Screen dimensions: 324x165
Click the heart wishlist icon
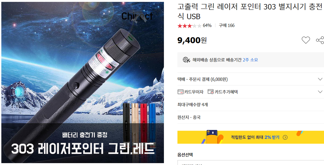(x=306, y=40)
